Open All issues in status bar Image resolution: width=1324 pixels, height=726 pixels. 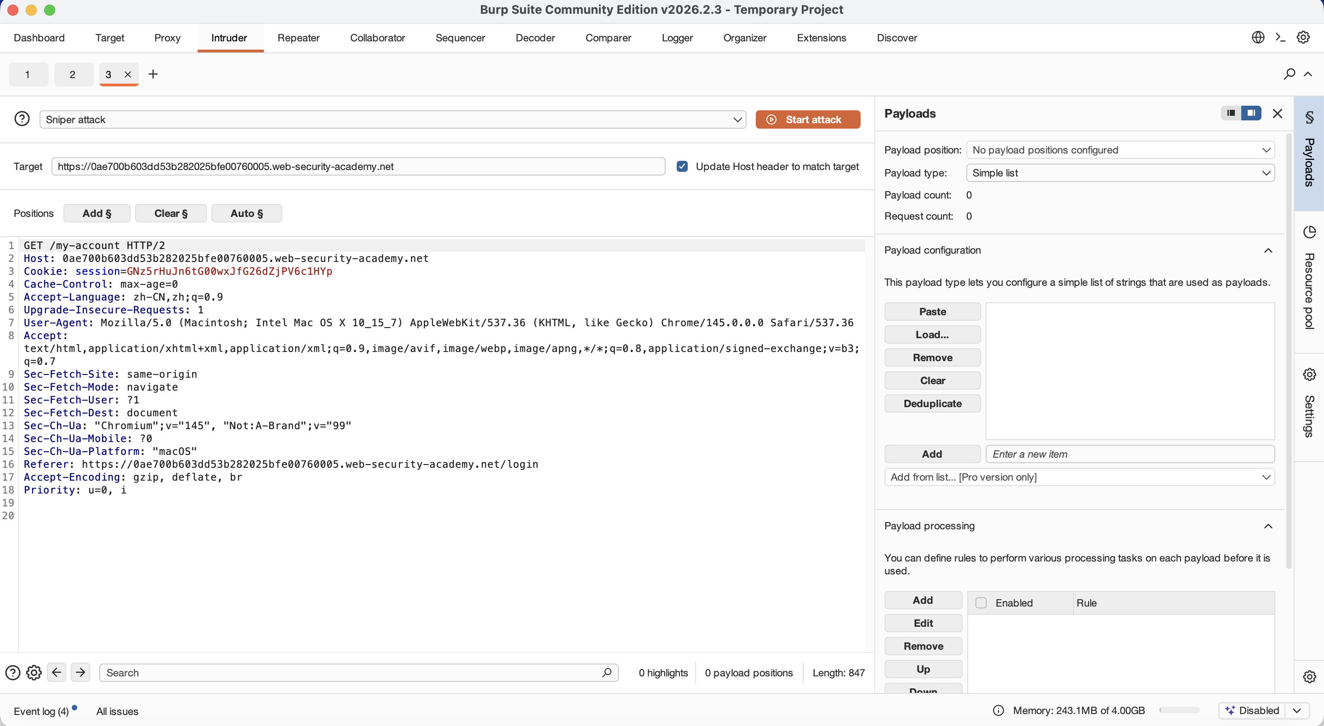[117, 711]
